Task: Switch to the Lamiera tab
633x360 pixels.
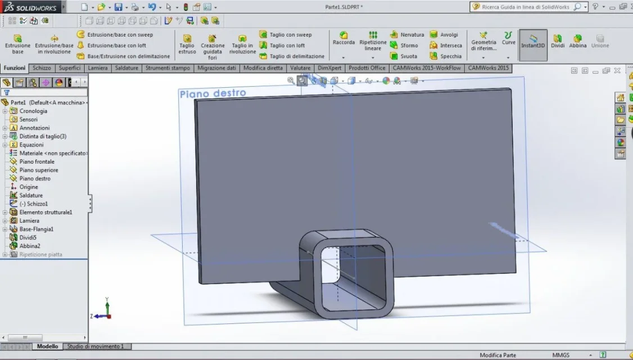Action: (x=98, y=68)
